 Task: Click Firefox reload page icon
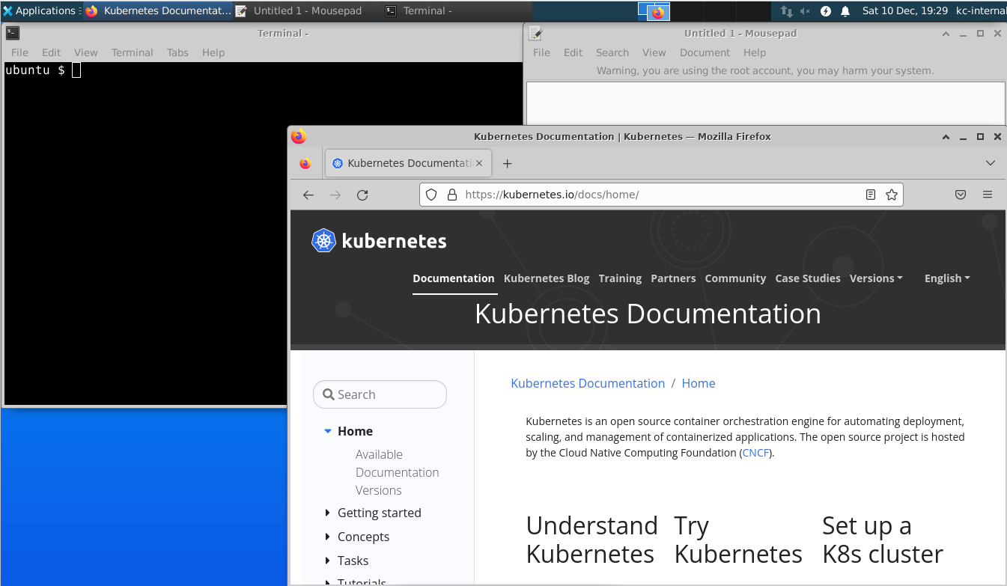coord(362,195)
